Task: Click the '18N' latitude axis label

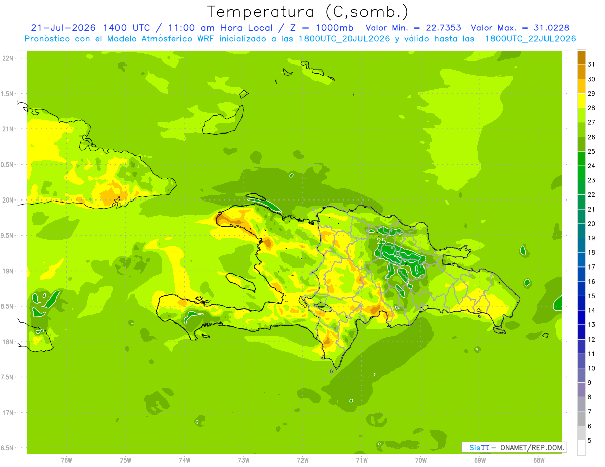Action: [x=8, y=342]
